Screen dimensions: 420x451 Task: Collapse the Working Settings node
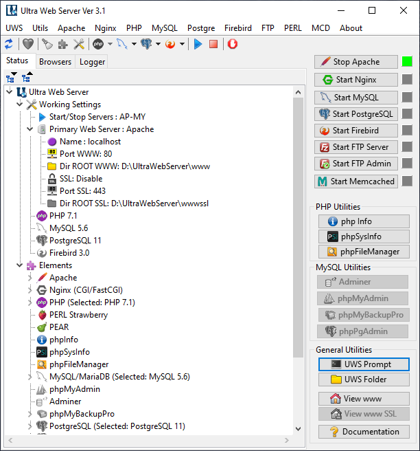[x=19, y=104]
